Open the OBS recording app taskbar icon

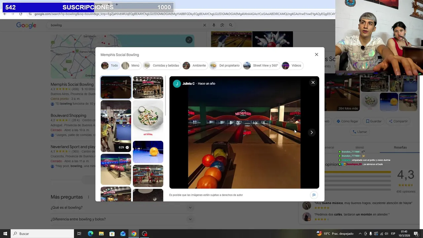click(144, 234)
